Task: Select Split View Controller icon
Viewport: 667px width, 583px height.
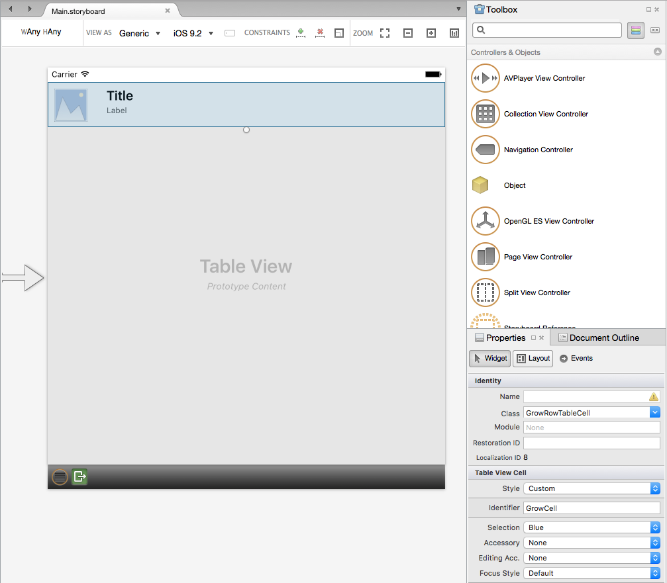Action: (486, 292)
